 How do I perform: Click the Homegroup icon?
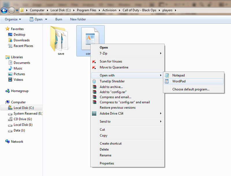click(8, 91)
